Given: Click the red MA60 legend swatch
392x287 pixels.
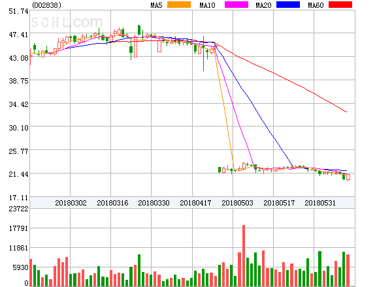Looking at the screenshot, I should point(340,5).
